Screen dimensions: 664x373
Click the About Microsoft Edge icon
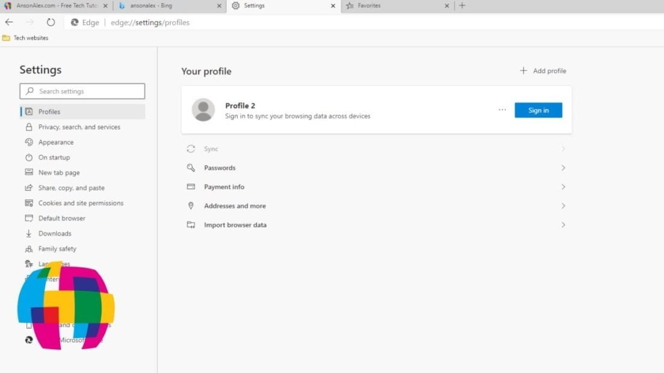click(x=29, y=339)
